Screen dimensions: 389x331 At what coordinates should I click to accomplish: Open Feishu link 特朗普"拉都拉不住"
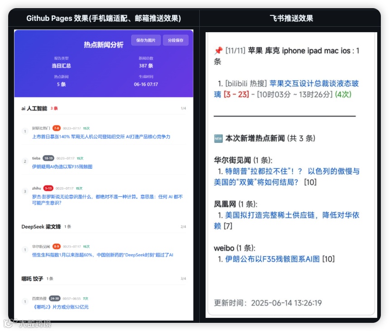(x=287, y=176)
